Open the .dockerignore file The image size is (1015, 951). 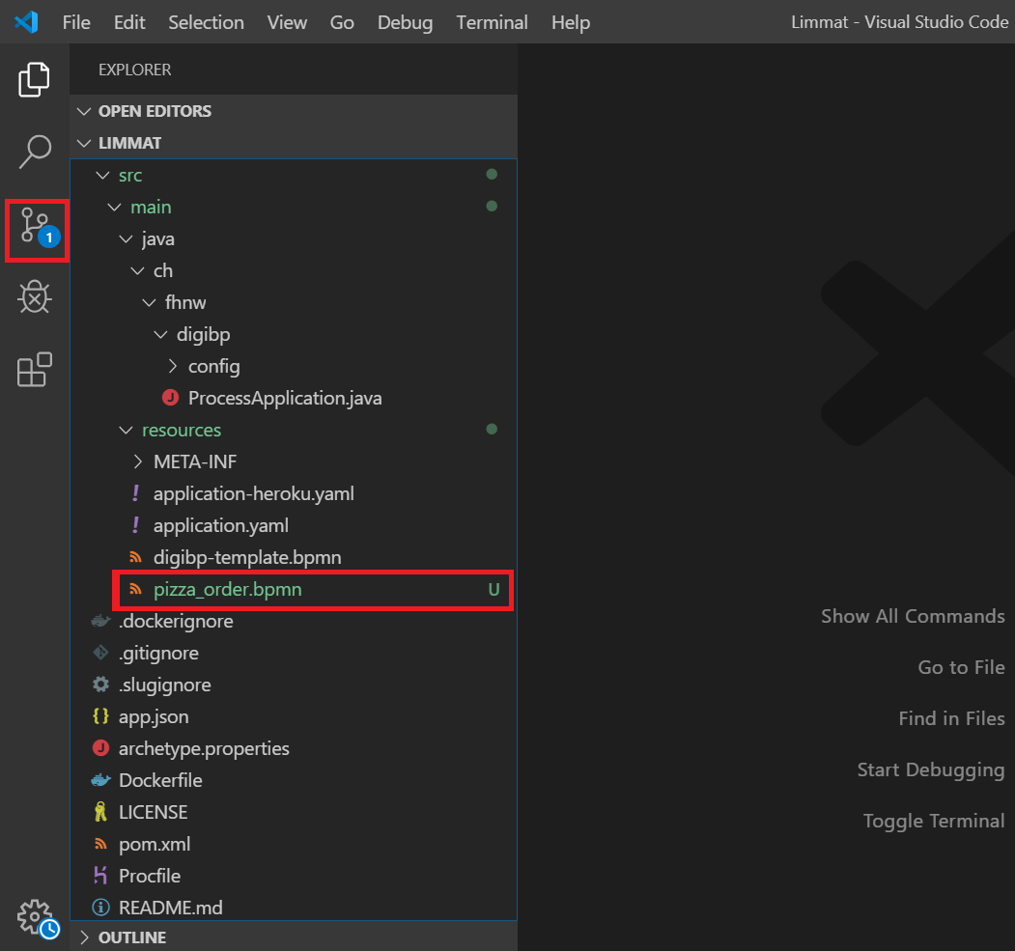[x=176, y=621]
